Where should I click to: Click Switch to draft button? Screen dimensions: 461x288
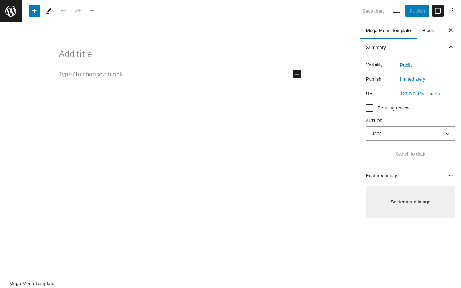[411, 154]
